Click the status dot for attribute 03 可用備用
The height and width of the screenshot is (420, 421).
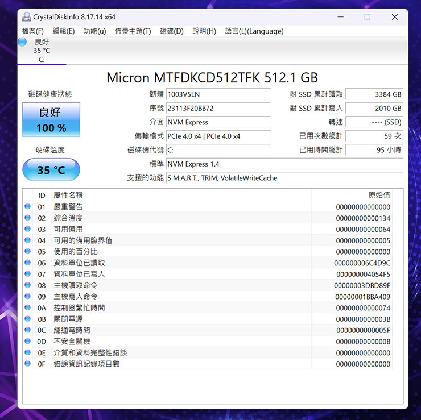tap(27, 229)
